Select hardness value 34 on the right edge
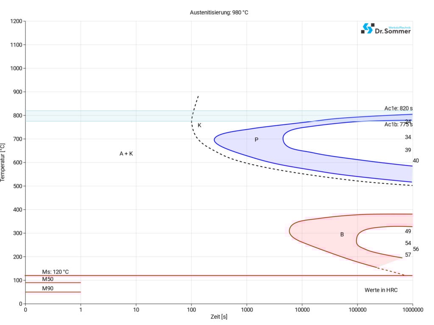434x325 pixels. tap(408, 137)
